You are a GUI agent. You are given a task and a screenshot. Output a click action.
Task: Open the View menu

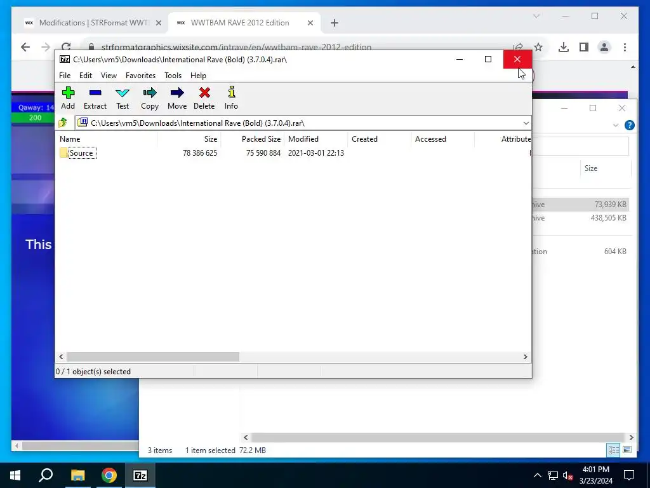click(x=109, y=76)
